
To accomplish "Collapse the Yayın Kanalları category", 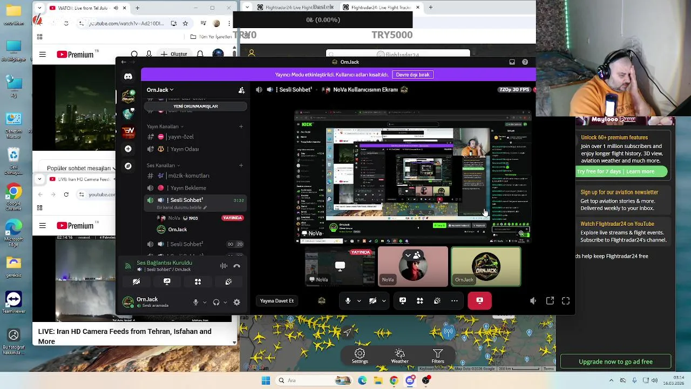I will click(165, 126).
